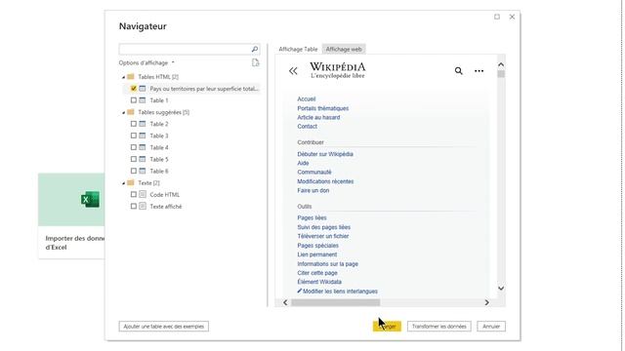Click the preview scroll left arrow
The image size is (625, 351).
(x=285, y=302)
